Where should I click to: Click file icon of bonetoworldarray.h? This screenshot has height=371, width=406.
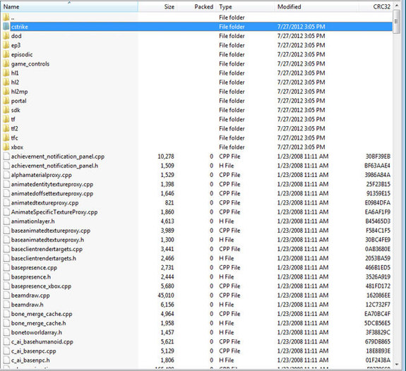point(6,332)
